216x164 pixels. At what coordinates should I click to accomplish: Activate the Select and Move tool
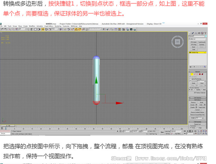(x=43, y=29)
